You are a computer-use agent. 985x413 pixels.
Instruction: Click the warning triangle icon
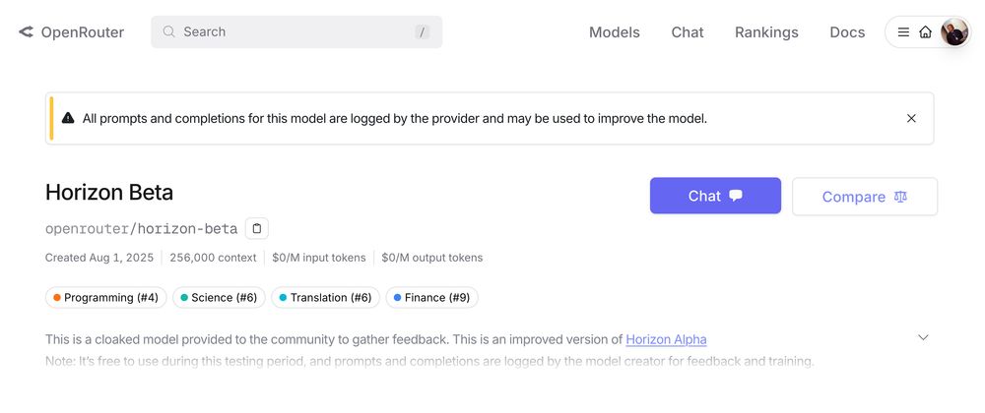click(68, 118)
